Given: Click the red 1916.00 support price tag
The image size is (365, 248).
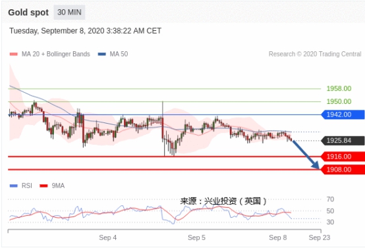Looking at the screenshot, I should [x=343, y=157].
